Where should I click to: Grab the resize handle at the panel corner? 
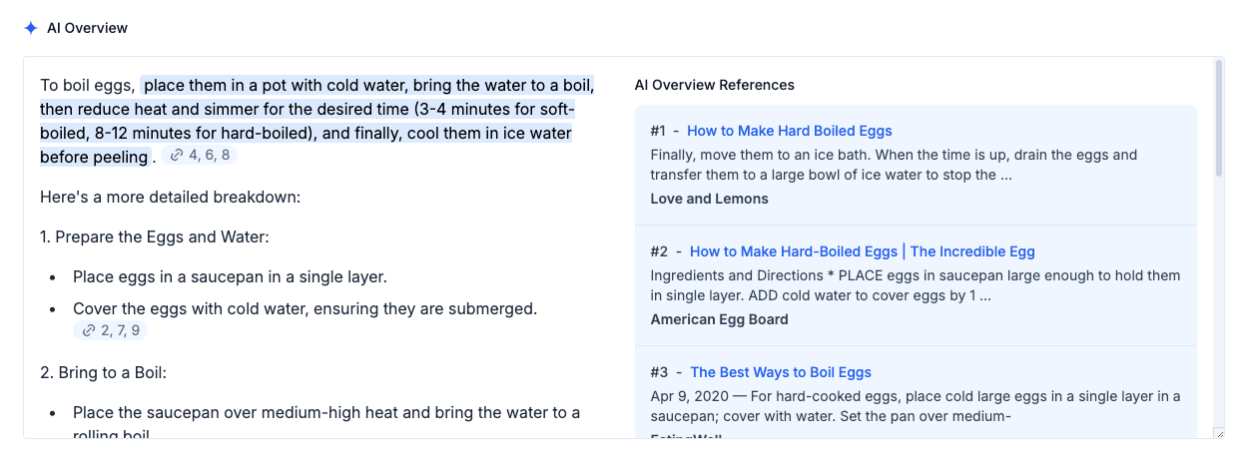click(x=1218, y=433)
